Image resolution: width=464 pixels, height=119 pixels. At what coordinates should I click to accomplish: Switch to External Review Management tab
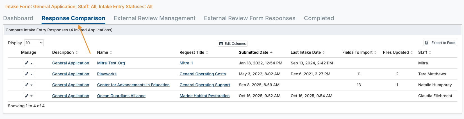click(154, 18)
